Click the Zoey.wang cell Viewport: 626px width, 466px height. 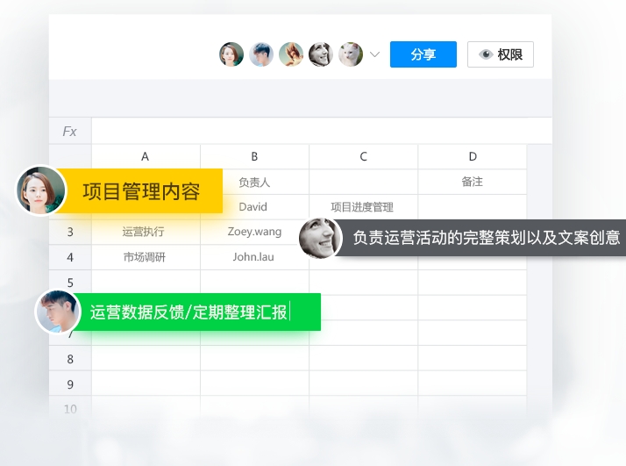[x=255, y=232]
